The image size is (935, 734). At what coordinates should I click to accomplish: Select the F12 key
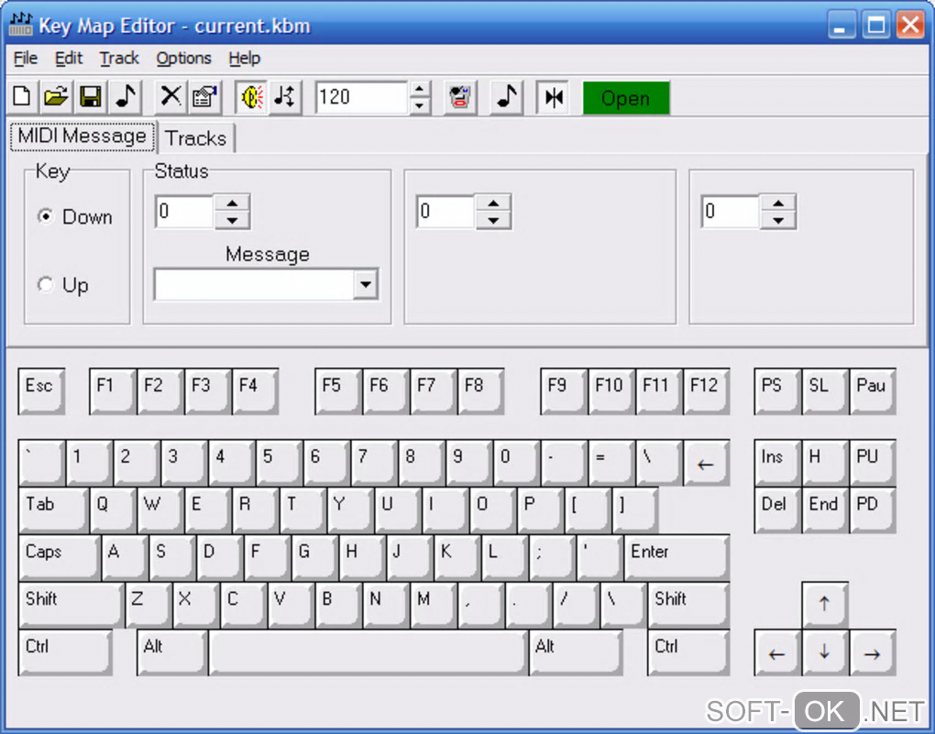[x=707, y=391]
